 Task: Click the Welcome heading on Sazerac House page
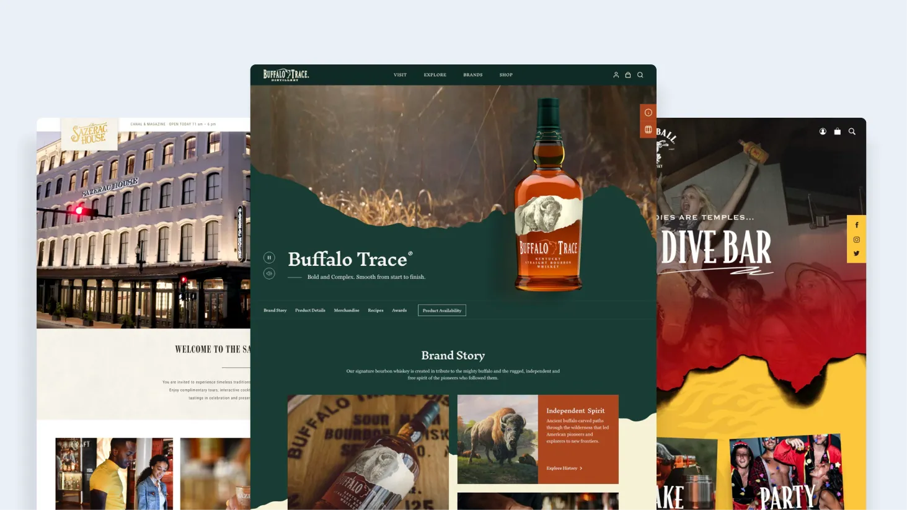213,350
